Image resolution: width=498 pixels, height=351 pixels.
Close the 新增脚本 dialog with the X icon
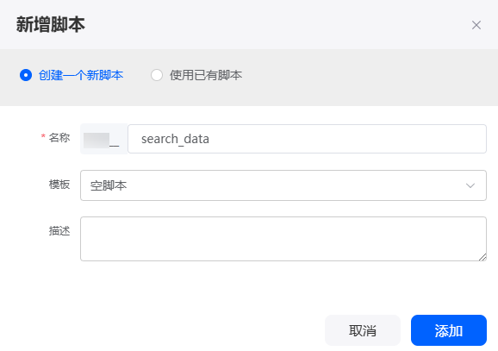[476, 25]
